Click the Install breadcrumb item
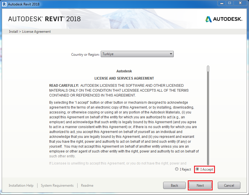Screen dimensions: 249x195 pyautogui.click(x=13, y=32)
